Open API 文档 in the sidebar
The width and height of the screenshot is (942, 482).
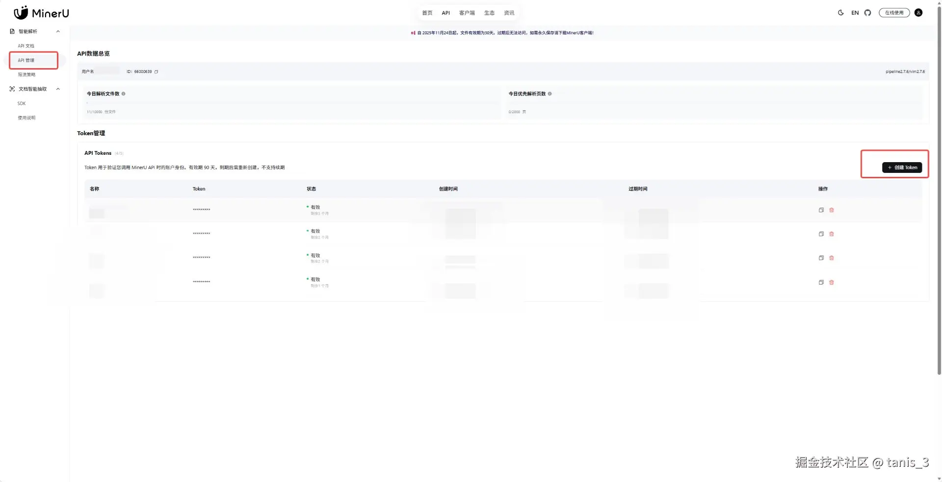pos(26,46)
